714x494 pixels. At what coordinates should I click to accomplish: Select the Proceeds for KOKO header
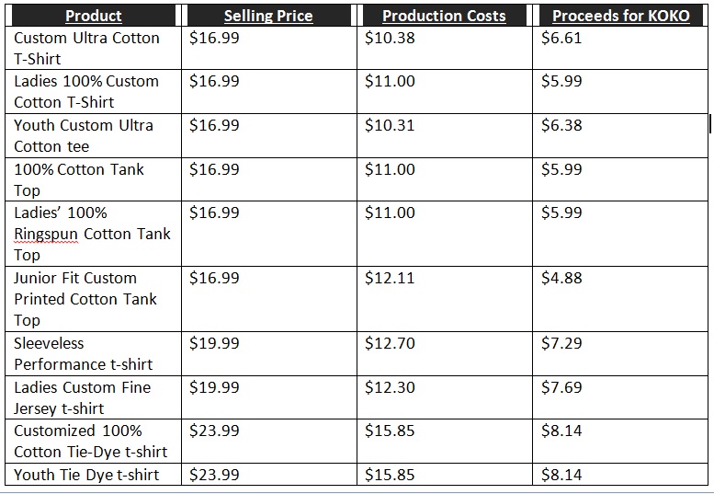[620, 16]
